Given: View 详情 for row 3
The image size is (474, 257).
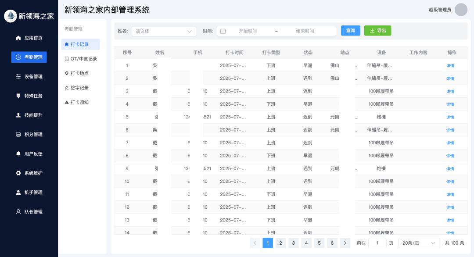Looking at the screenshot, I should pos(450,92).
